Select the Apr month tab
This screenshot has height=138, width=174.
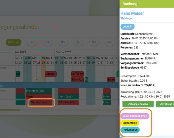pyautogui.click(x=79, y=42)
